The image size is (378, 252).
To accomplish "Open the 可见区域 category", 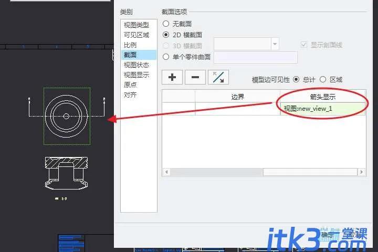I will pos(136,35).
